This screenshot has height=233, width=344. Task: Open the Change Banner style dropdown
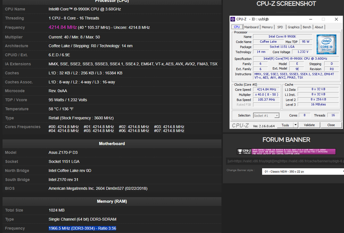303,171
